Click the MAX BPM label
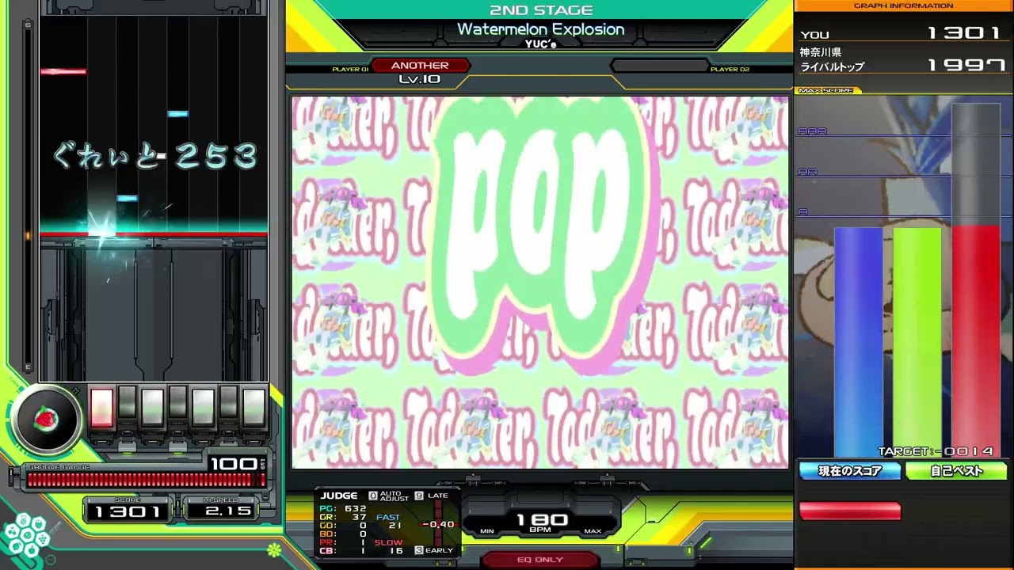 tap(593, 531)
